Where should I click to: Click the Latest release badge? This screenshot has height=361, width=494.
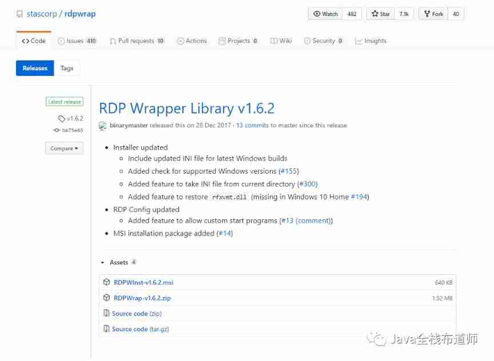point(65,102)
